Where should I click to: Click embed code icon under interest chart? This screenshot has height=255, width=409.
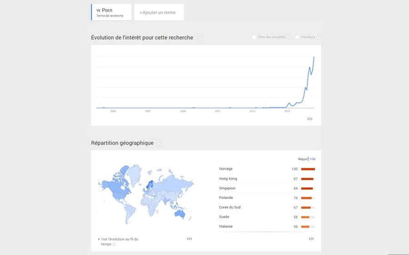click(309, 119)
